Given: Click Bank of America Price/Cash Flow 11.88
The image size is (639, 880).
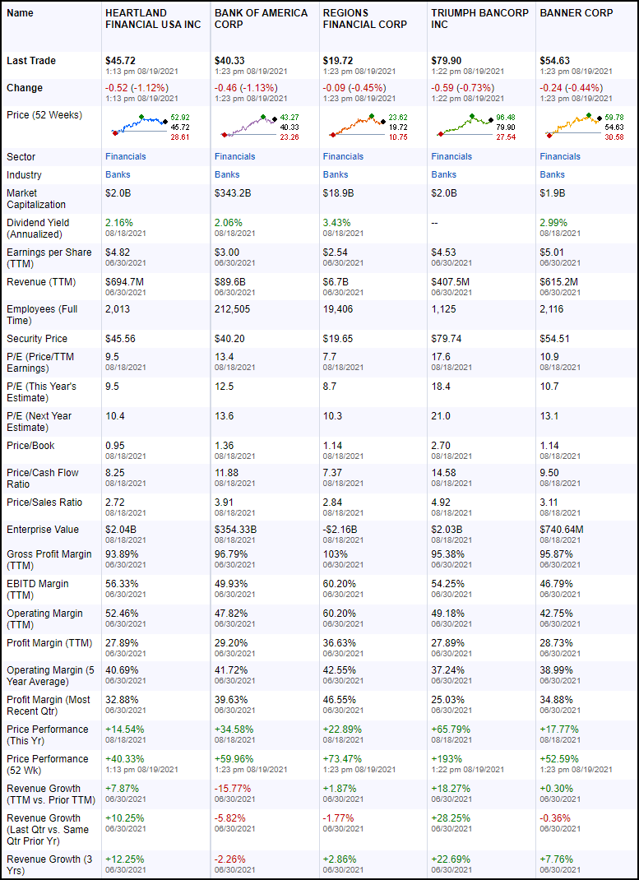Looking at the screenshot, I should click(227, 473).
